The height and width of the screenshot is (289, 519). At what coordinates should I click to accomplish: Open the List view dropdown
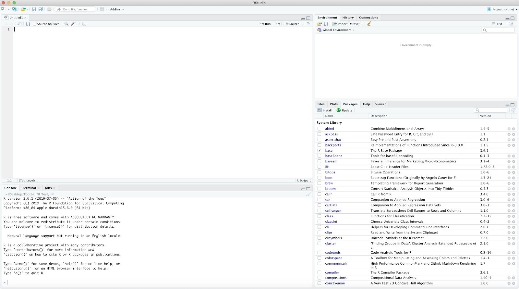point(499,24)
